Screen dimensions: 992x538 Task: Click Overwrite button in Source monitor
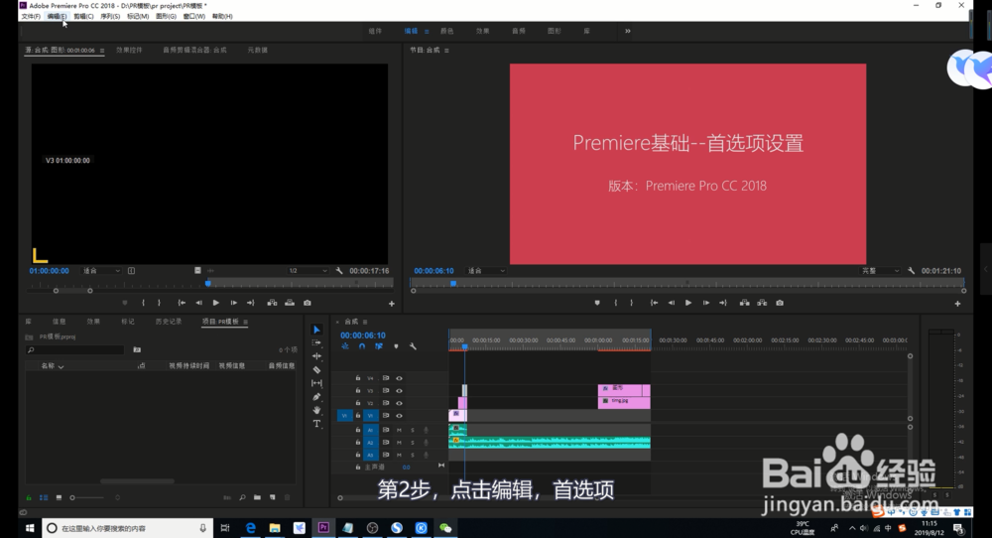pyautogui.click(x=290, y=303)
